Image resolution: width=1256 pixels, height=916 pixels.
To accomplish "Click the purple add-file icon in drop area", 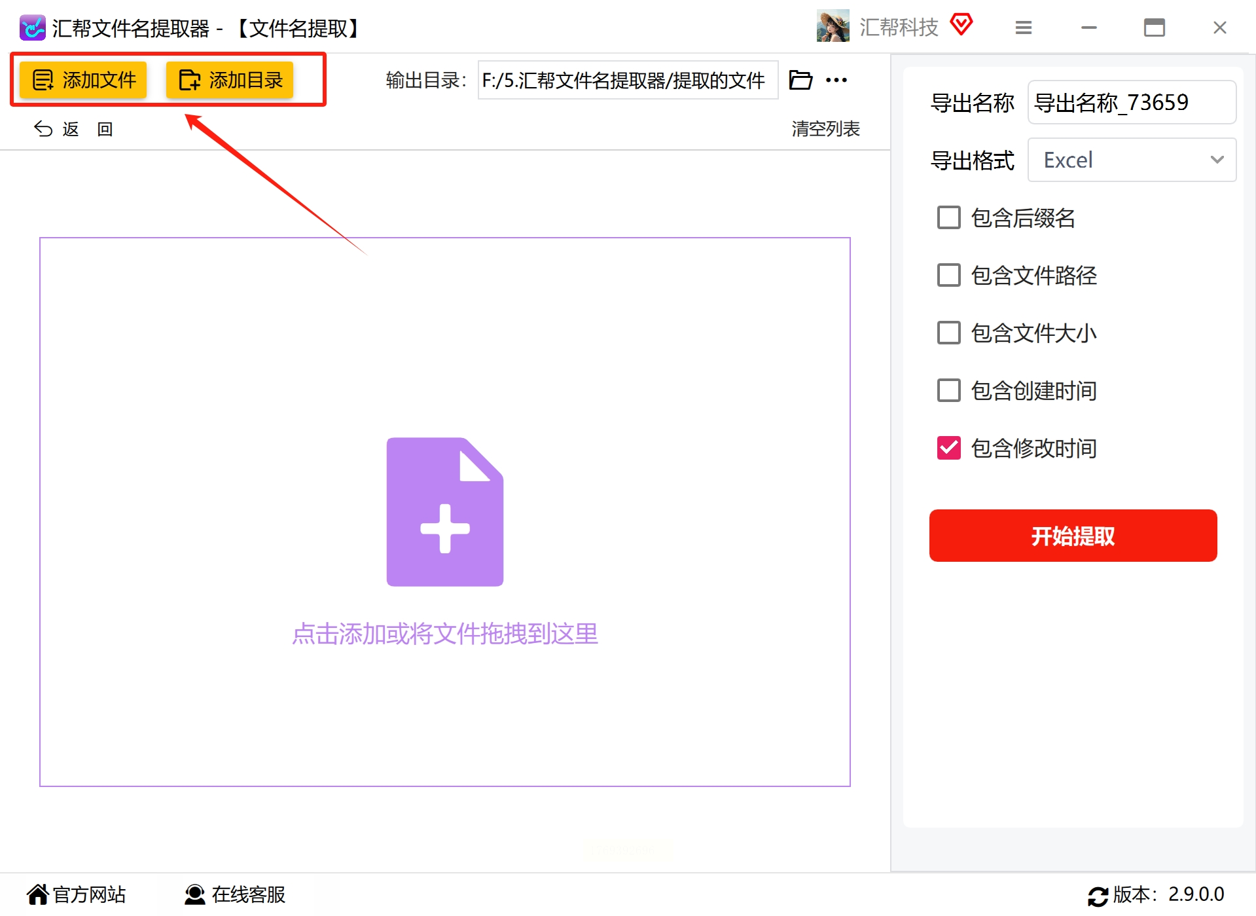I will 445,512.
